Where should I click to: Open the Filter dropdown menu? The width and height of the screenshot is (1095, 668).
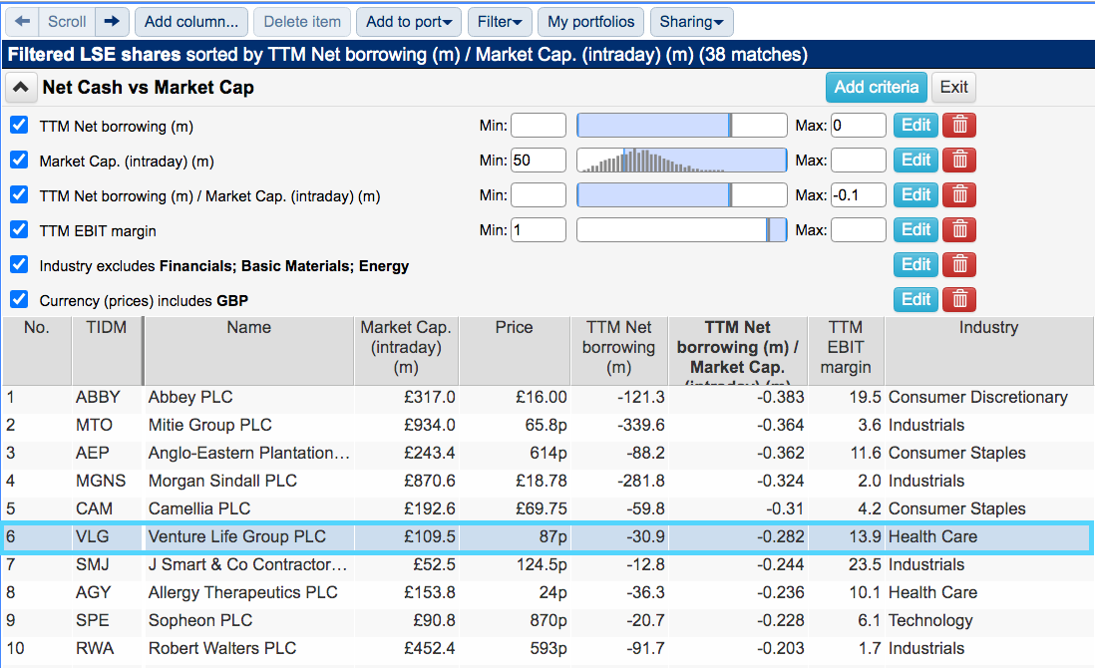point(500,22)
